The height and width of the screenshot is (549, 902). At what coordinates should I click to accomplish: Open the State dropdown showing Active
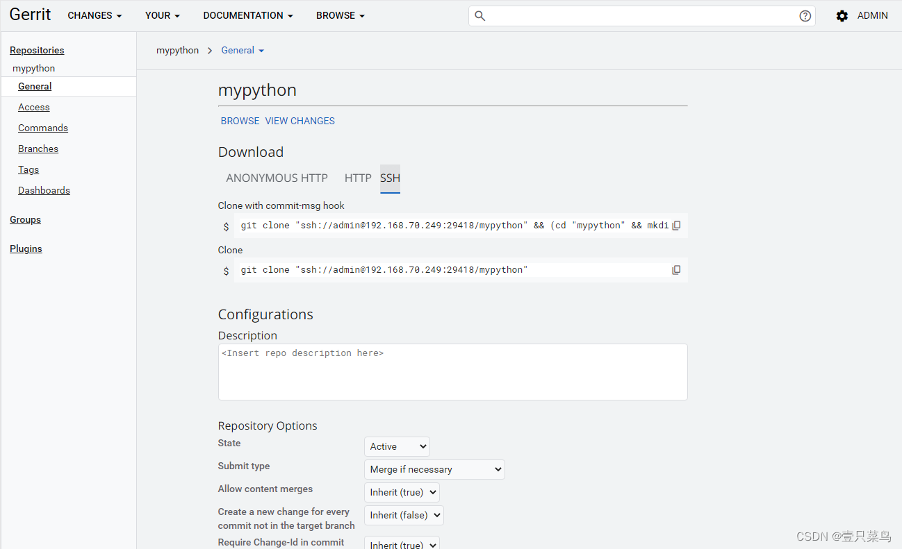click(x=397, y=446)
